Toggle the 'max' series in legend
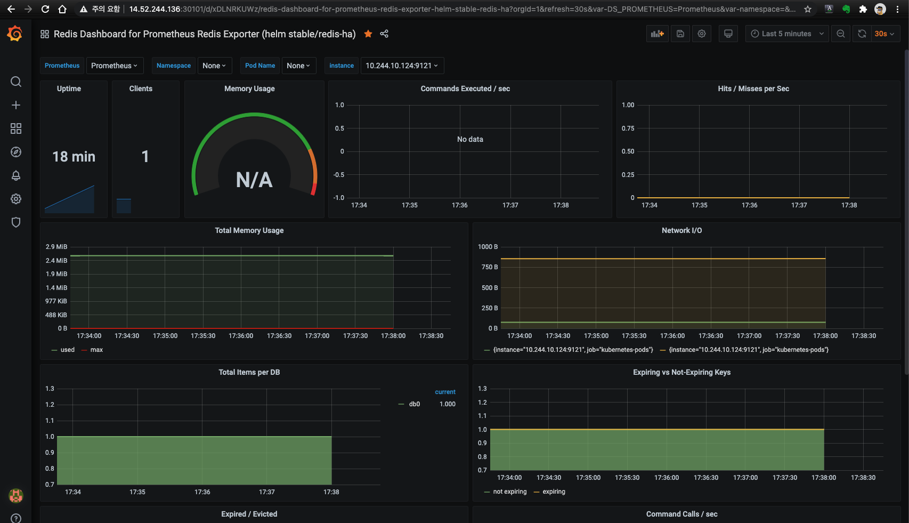 pyautogui.click(x=96, y=350)
